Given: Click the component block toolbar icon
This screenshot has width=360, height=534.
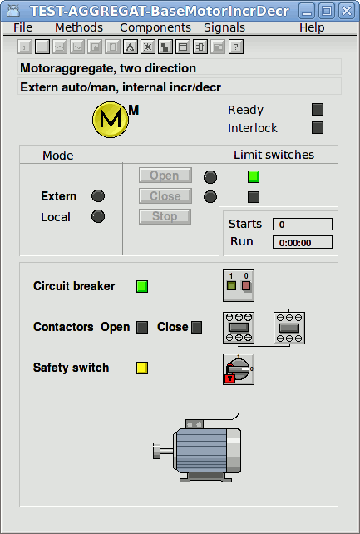Looking at the screenshot, I should tap(200, 47).
